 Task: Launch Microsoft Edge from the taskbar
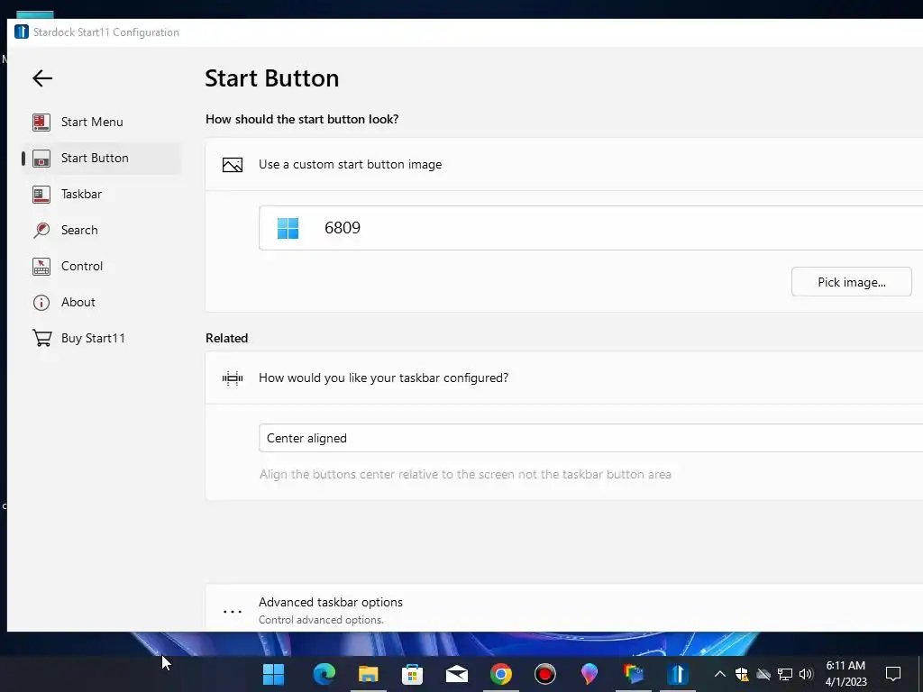324,674
